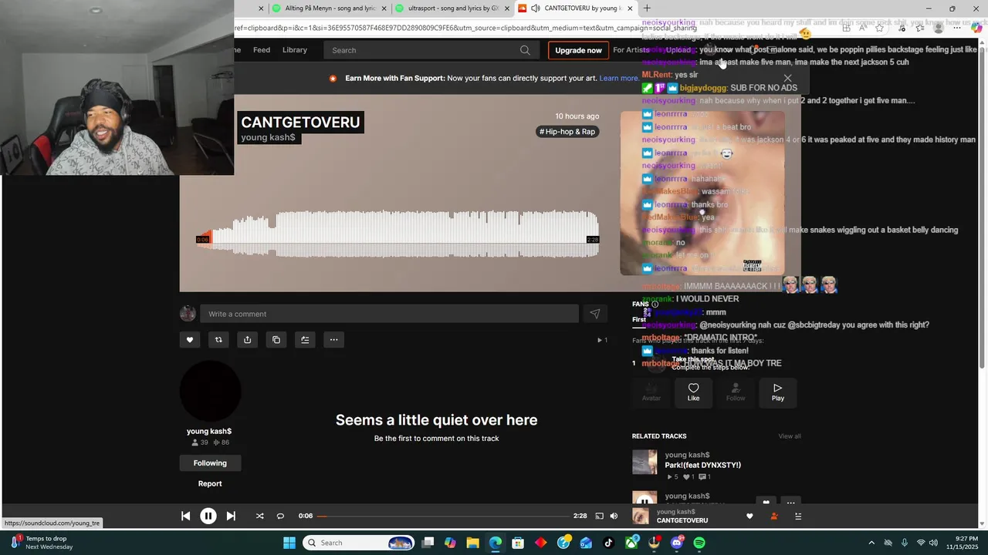The height and width of the screenshot is (555, 988).
Task: Toggle the orange follow icon in the player bar
Action: point(773,516)
